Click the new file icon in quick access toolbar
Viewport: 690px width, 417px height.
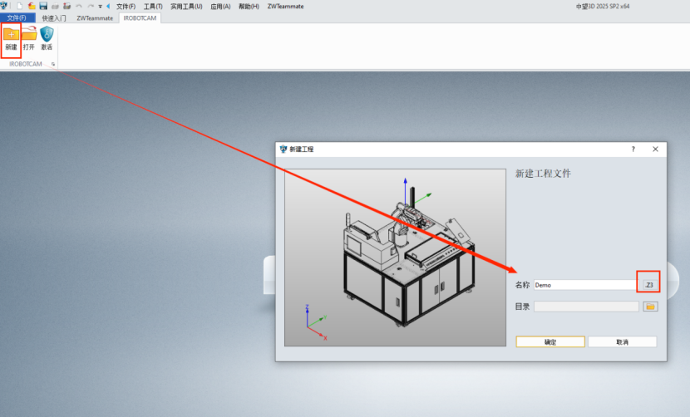click(x=18, y=6)
